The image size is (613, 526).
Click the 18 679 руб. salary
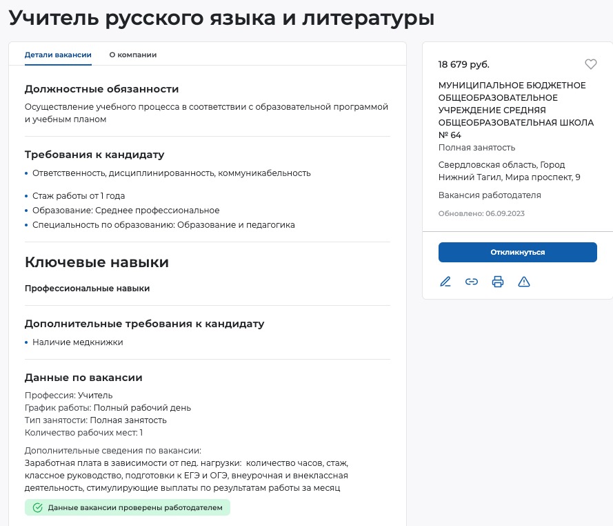coord(463,64)
